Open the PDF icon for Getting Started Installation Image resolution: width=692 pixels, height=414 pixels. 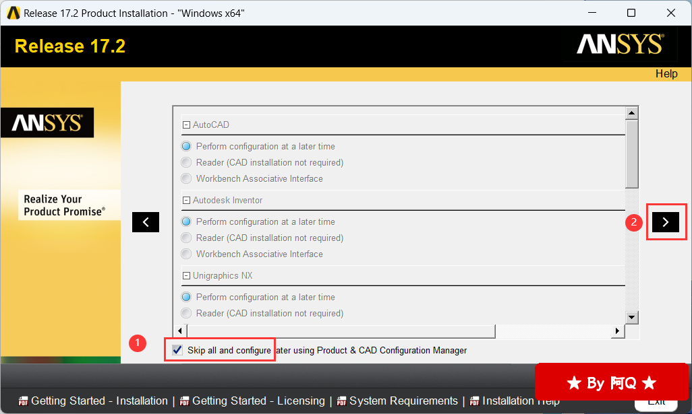click(23, 401)
